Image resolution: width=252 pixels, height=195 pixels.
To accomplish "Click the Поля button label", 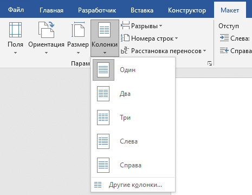I will click(x=15, y=44).
